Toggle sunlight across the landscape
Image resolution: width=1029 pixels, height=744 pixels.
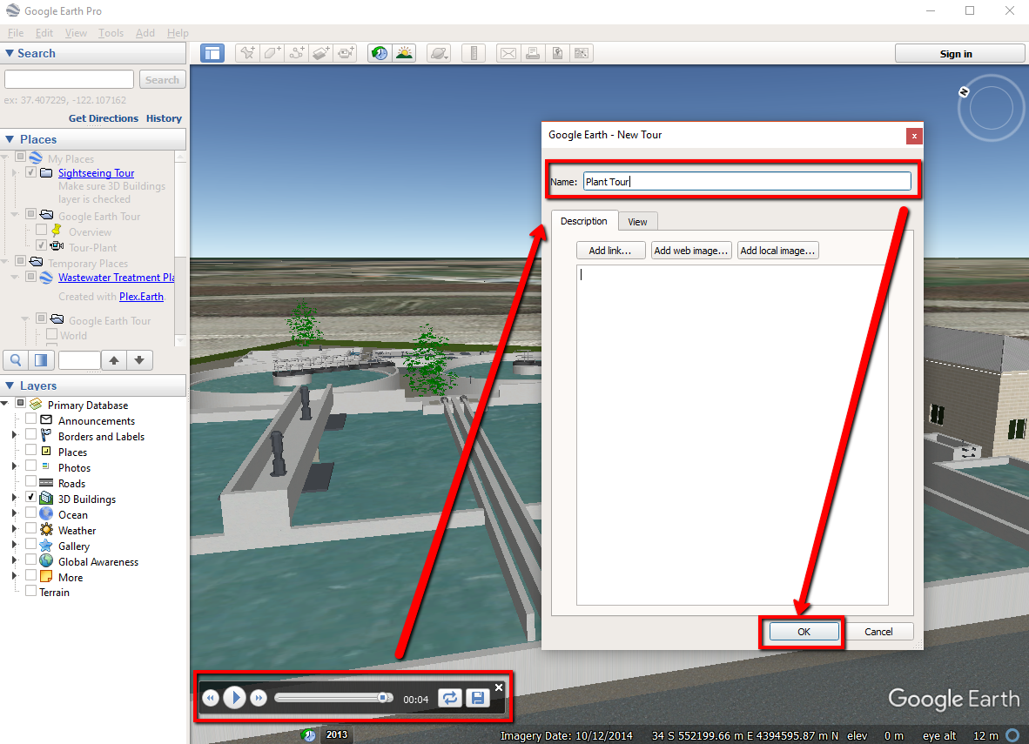(404, 53)
